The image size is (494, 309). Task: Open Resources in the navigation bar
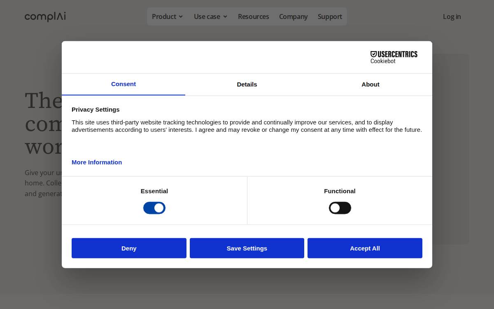point(254,16)
